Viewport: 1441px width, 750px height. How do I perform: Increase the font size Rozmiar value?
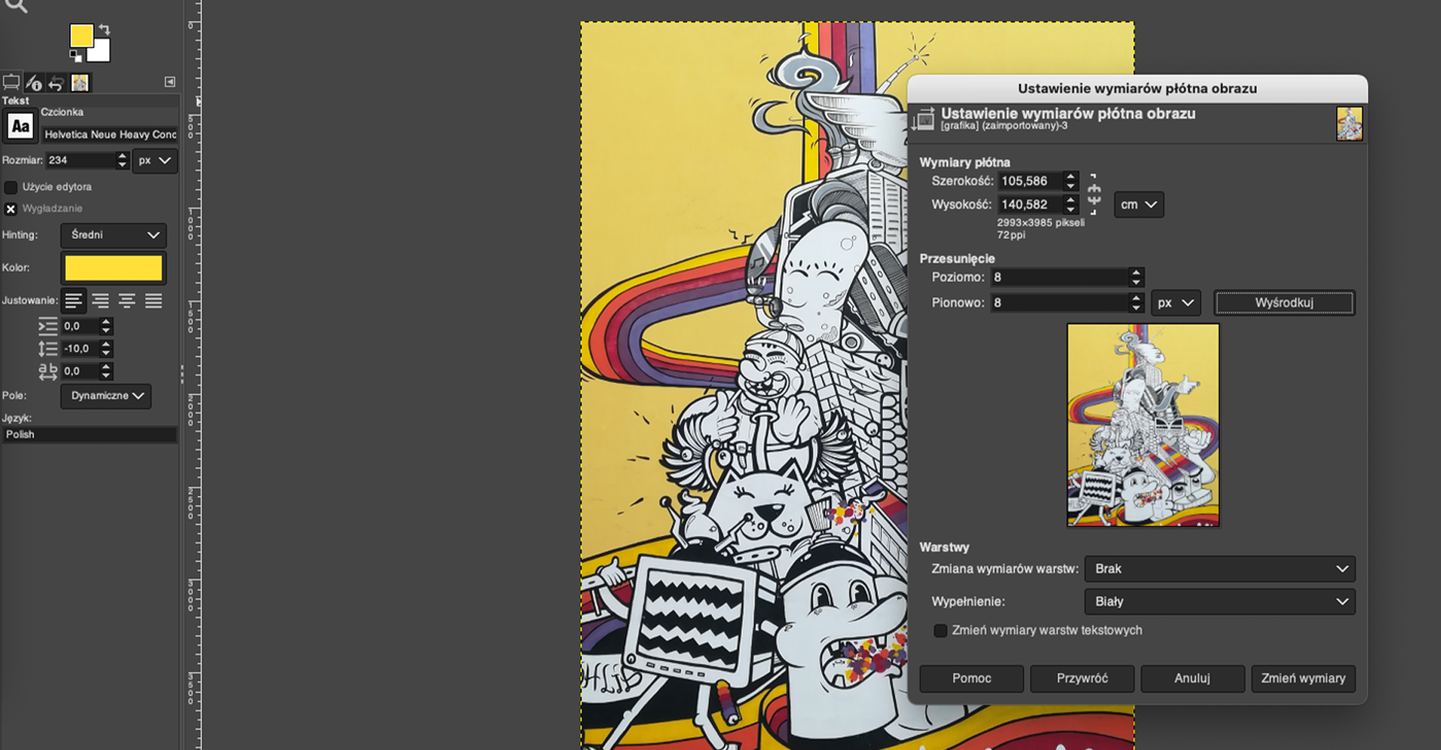[122, 156]
